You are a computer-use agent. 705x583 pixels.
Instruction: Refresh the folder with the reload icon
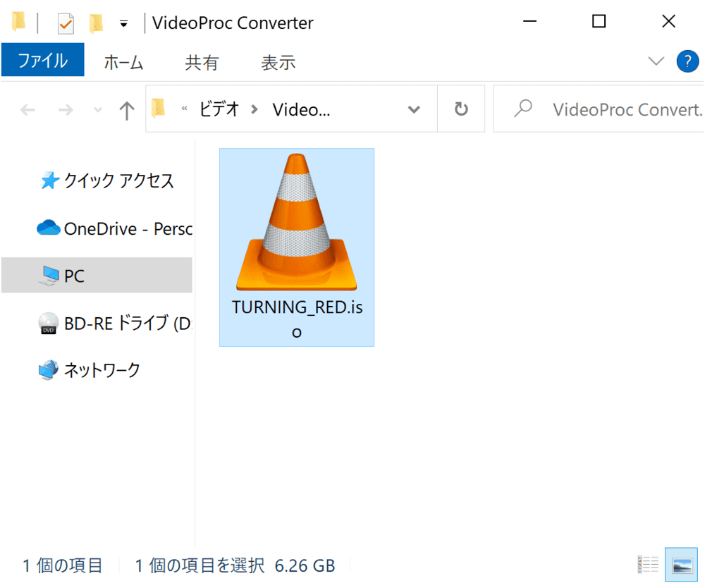tap(461, 109)
